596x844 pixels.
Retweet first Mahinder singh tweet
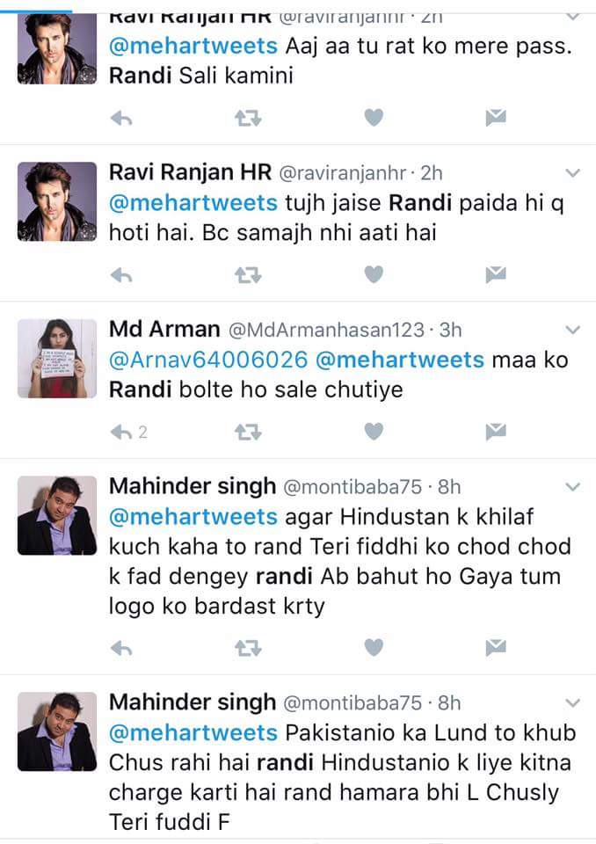248,648
